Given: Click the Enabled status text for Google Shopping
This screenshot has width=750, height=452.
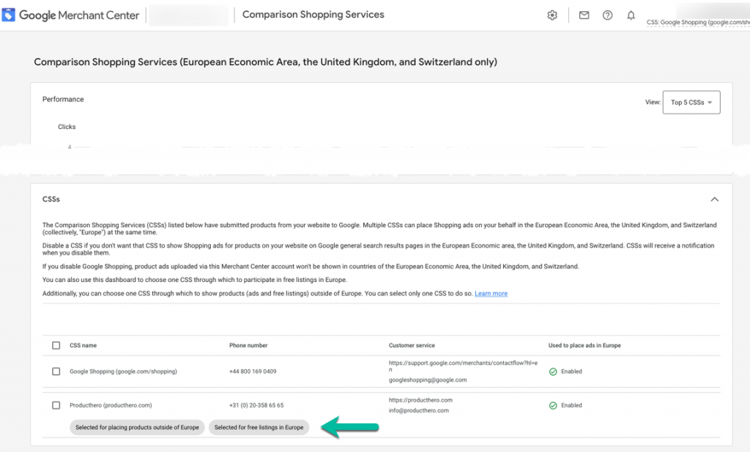Looking at the screenshot, I should [571, 371].
